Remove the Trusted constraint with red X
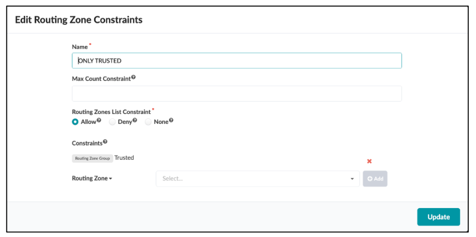This screenshot has height=237, width=476. [369, 161]
